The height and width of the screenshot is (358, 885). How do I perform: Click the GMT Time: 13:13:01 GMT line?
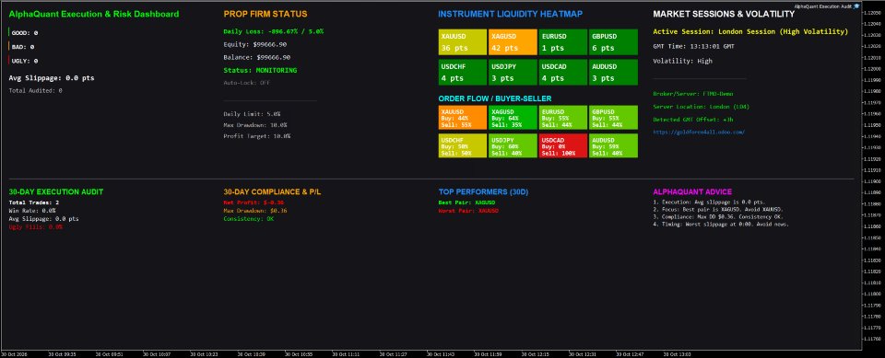coord(693,47)
